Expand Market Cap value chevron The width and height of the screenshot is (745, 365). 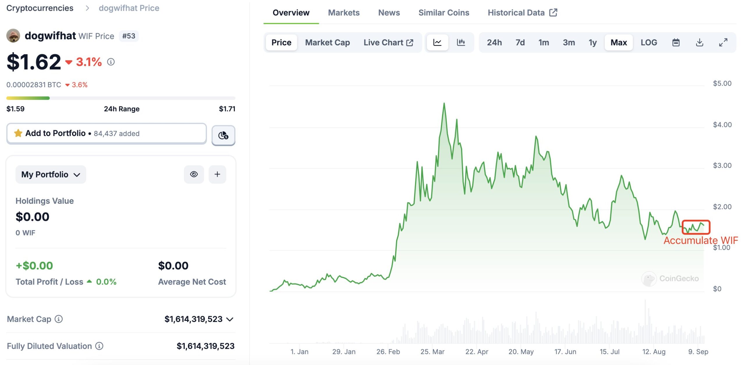(x=230, y=319)
